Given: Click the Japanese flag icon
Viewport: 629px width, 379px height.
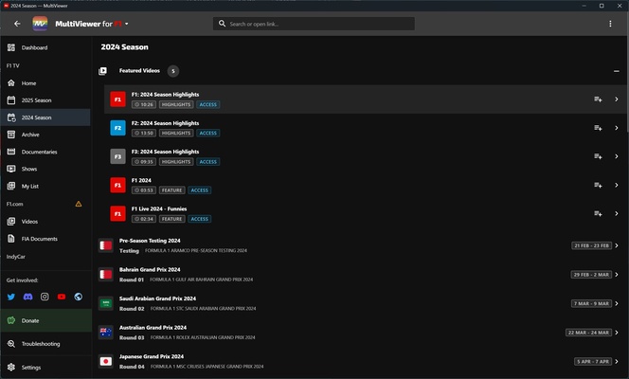Looking at the screenshot, I should pyautogui.click(x=106, y=361).
